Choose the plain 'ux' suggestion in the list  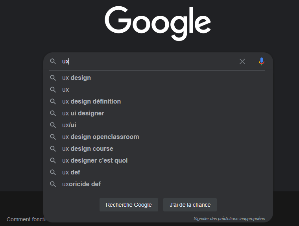click(158, 90)
